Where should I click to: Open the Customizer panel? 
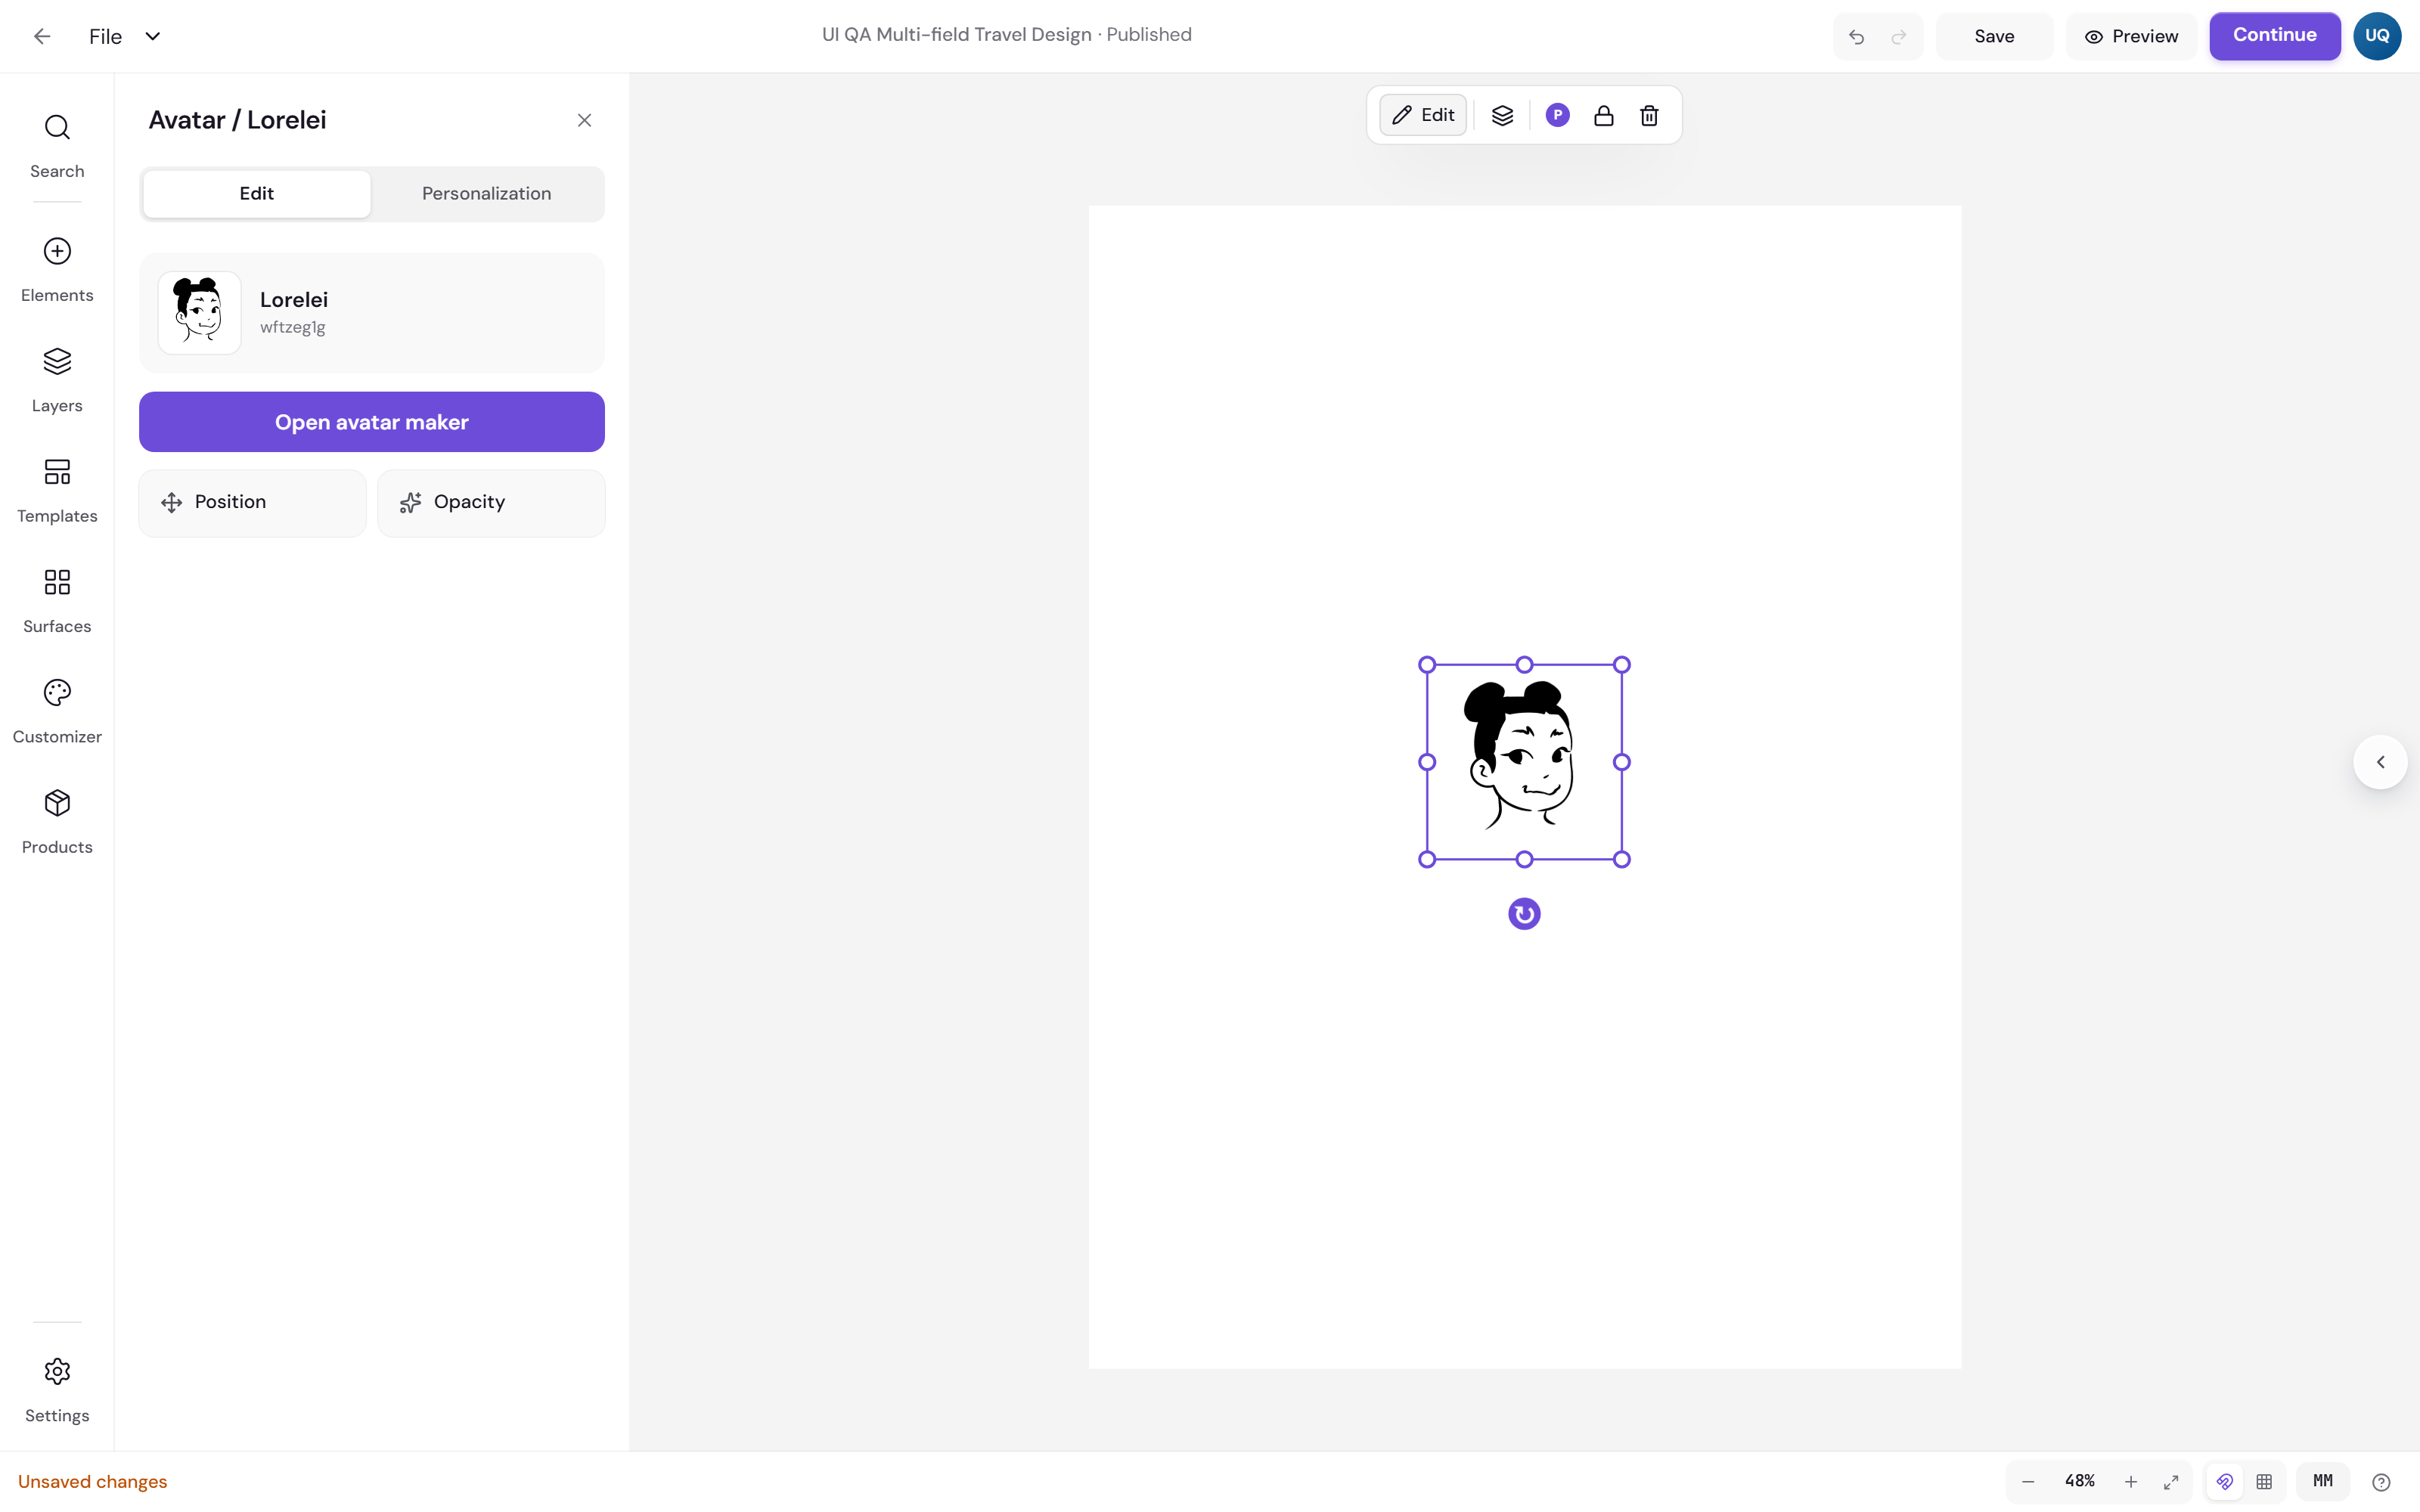coord(57,712)
